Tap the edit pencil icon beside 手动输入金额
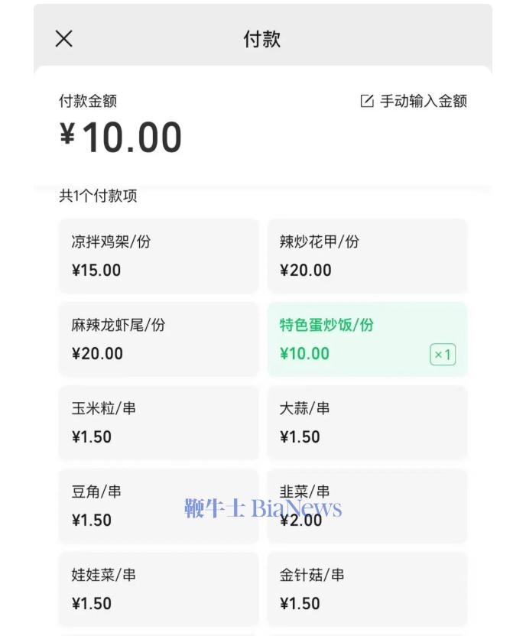The image size is (526, 636). click(367, 101)
